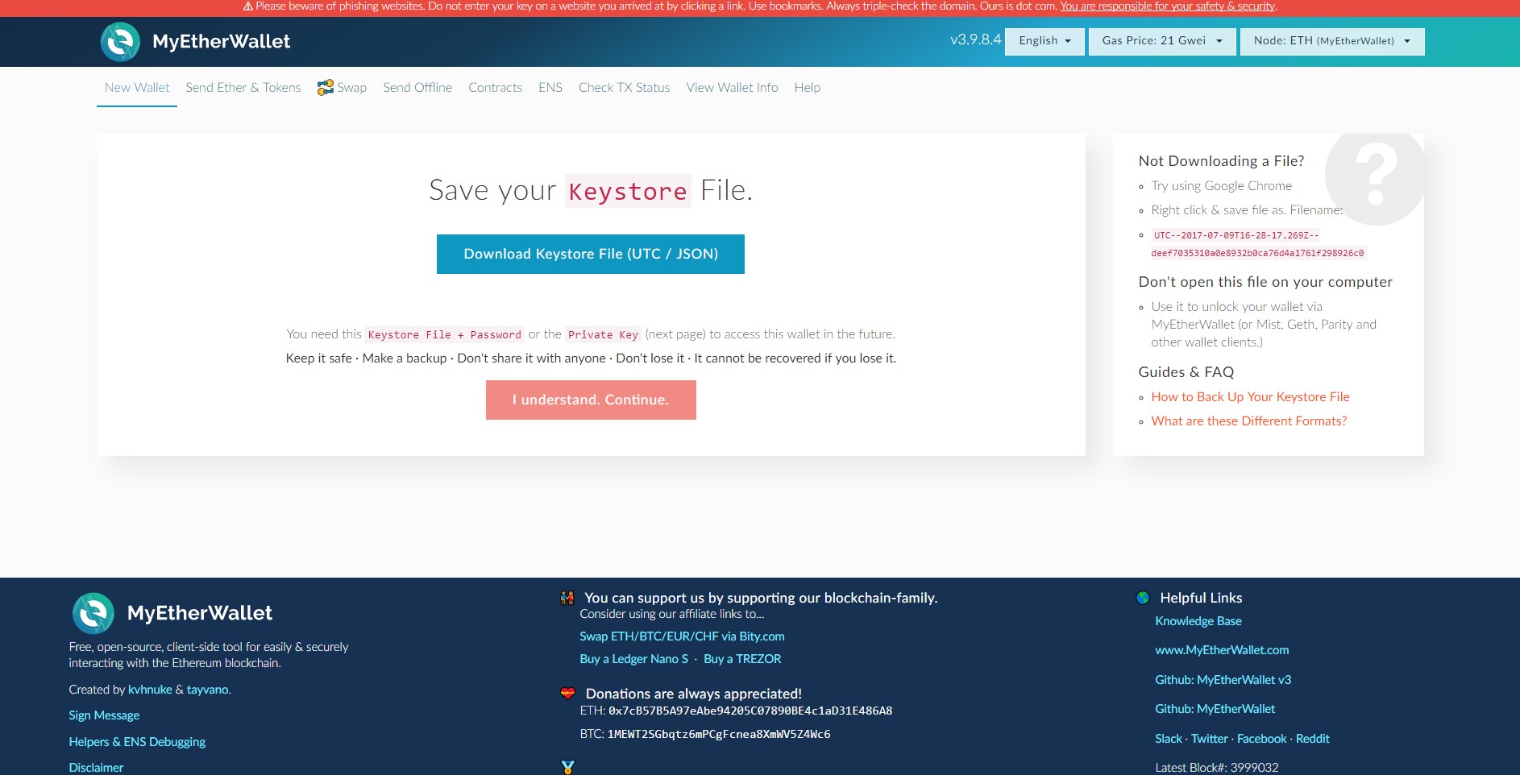
Task: Click the Guides & FAQ heading
Action: click(1186, 372)
